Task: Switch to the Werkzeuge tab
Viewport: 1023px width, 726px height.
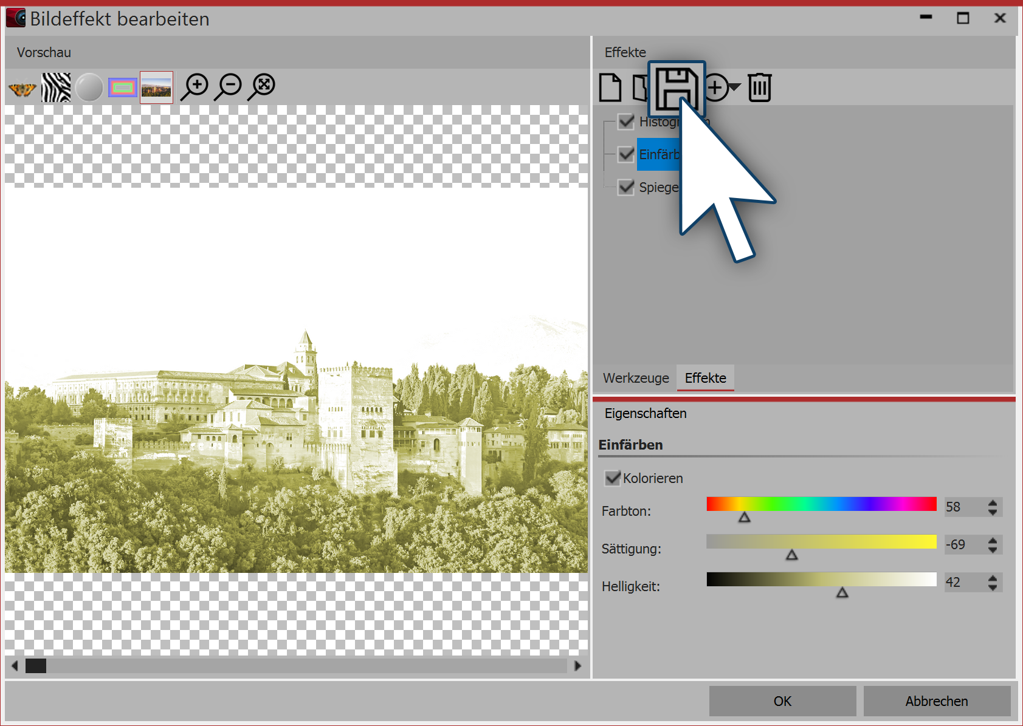Action: point(636,378)
